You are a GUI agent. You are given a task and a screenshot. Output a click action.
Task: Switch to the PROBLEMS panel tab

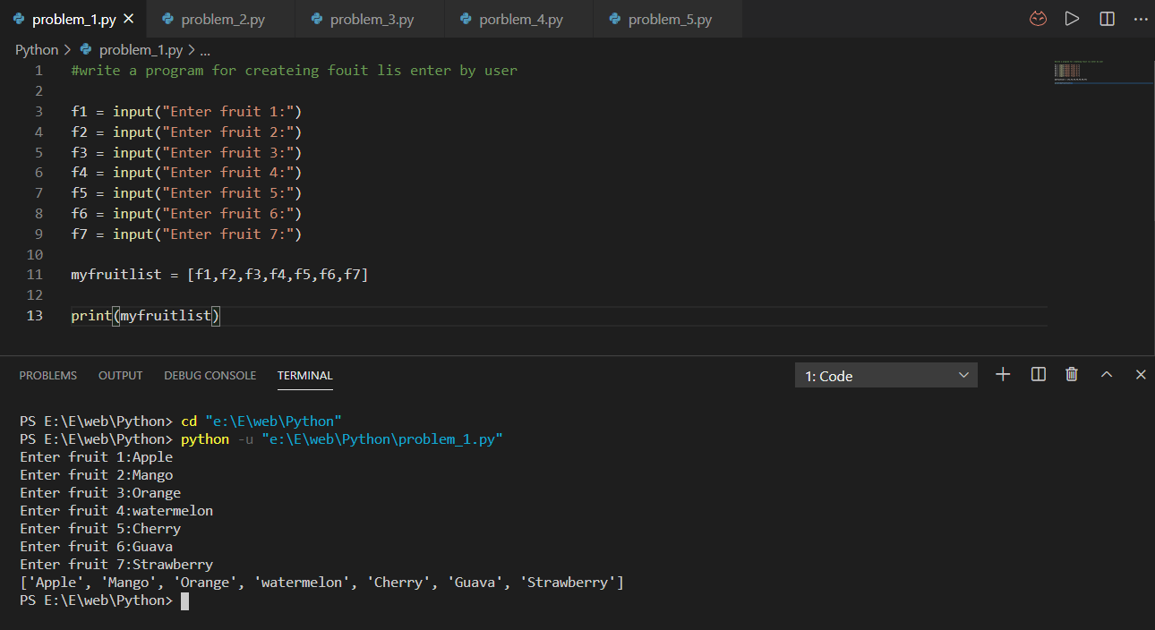[48, 375]
